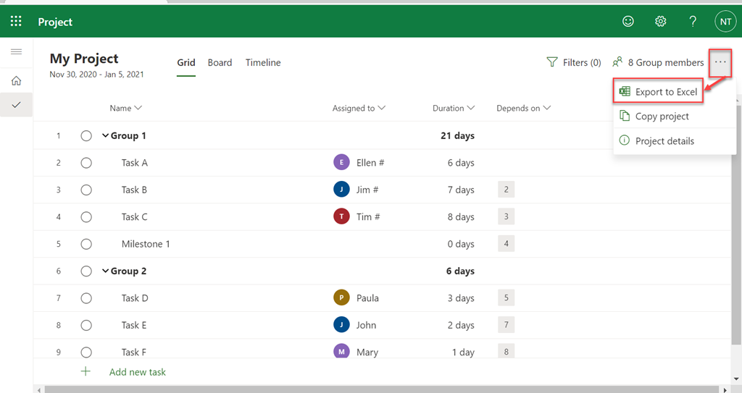Open Filters (0) button

coord(574,63)
